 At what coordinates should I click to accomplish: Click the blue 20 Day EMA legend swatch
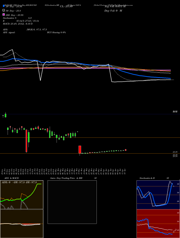[x=4, y=6]
